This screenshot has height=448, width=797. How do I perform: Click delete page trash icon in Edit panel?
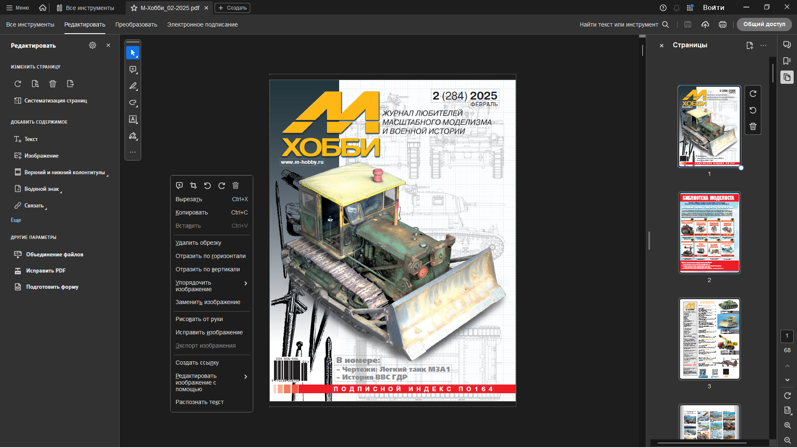(x=53, y=84)
